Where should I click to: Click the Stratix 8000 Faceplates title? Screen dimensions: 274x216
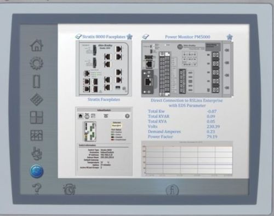[104, 37]
